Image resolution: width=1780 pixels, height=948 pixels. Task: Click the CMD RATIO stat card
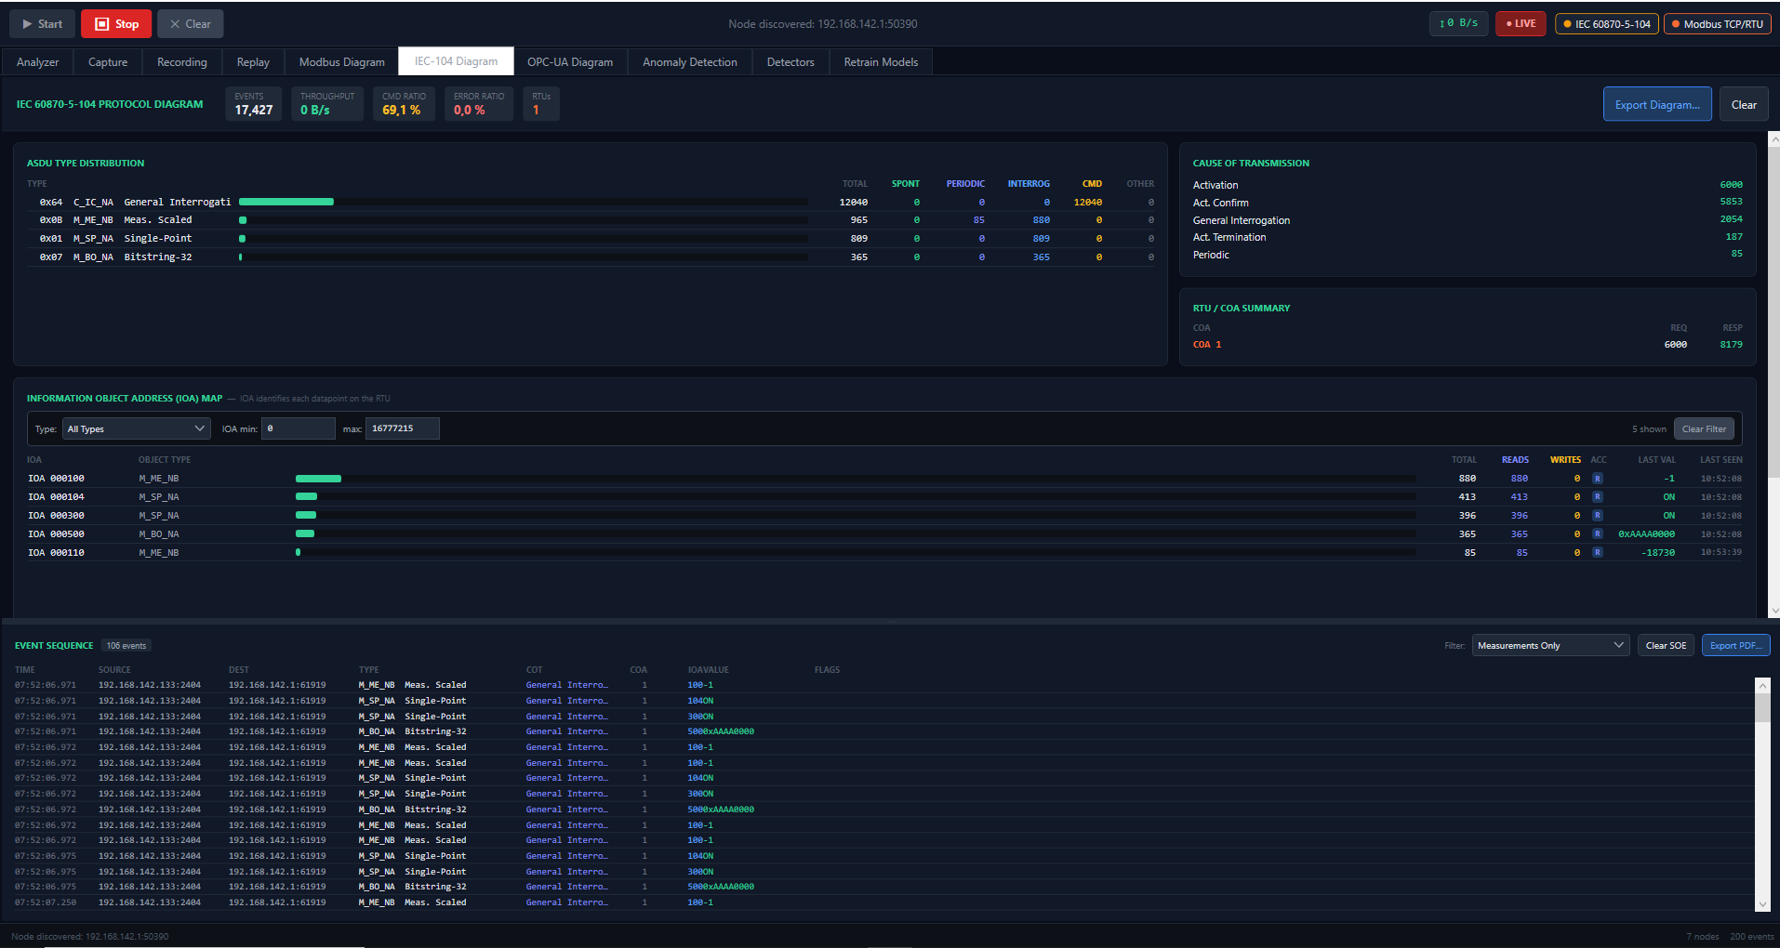[x=404, y=103]
